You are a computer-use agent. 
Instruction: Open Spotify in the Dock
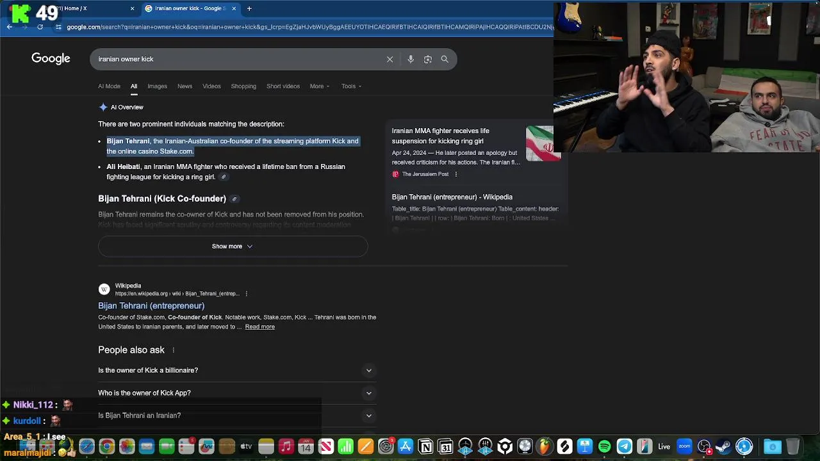[604, 446]
